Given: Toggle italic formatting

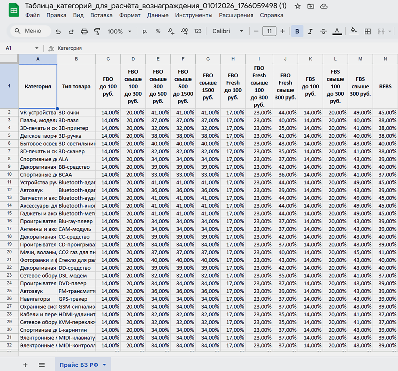Looking at the screenshot, I should coord(310,31).
